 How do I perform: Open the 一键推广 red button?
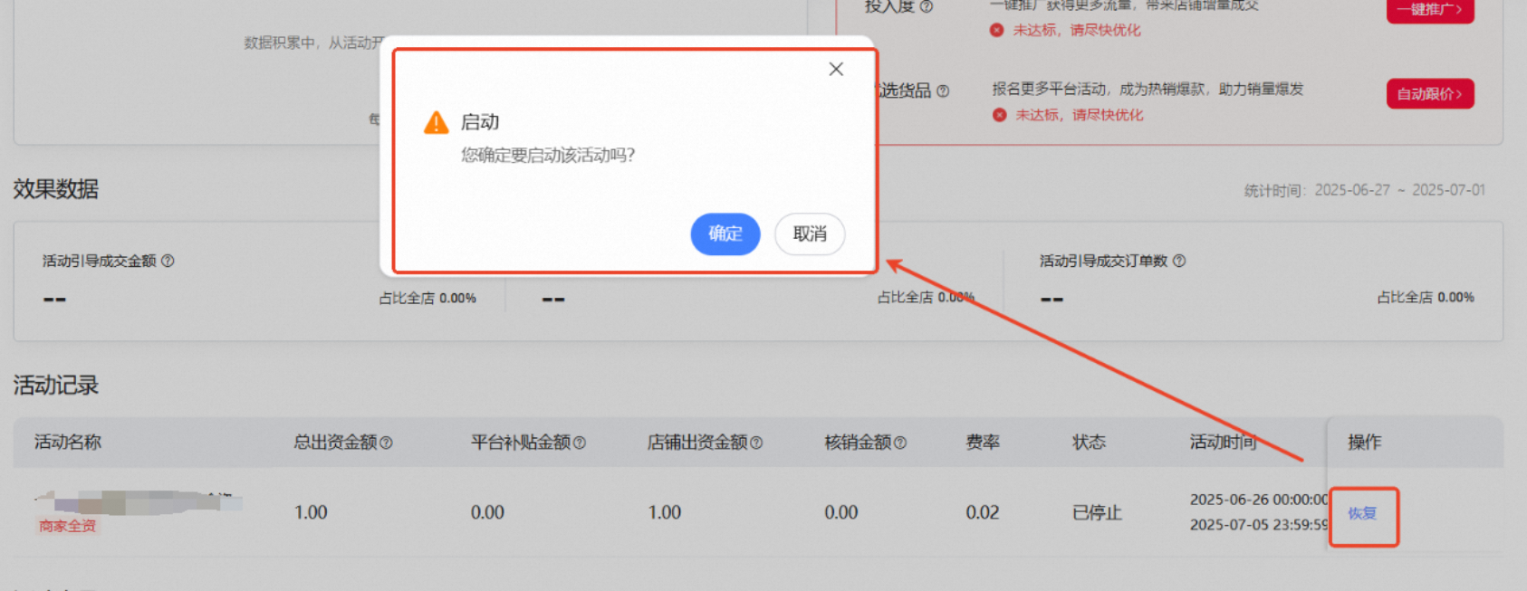pos(1430,9)
